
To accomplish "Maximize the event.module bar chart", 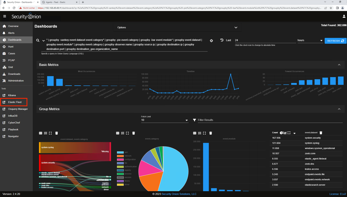I will point(205,133).
